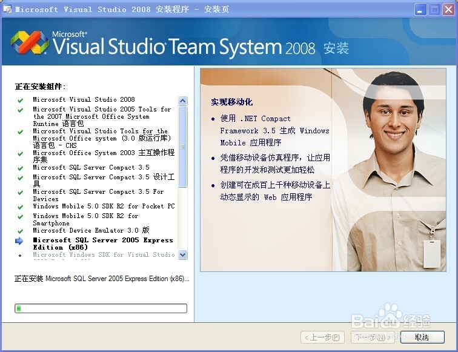Click the 正在安装组件 heading
Screen dimensions: 458x352
41,87
